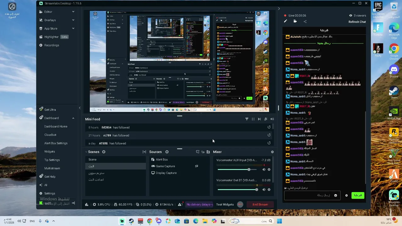402x226 pixels.
Task: Adjust the Voicemeeter Out B1 volume slider
Action: click(x=237, y=190)
